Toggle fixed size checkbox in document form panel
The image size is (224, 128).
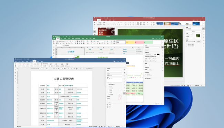(x=108, y=84)
